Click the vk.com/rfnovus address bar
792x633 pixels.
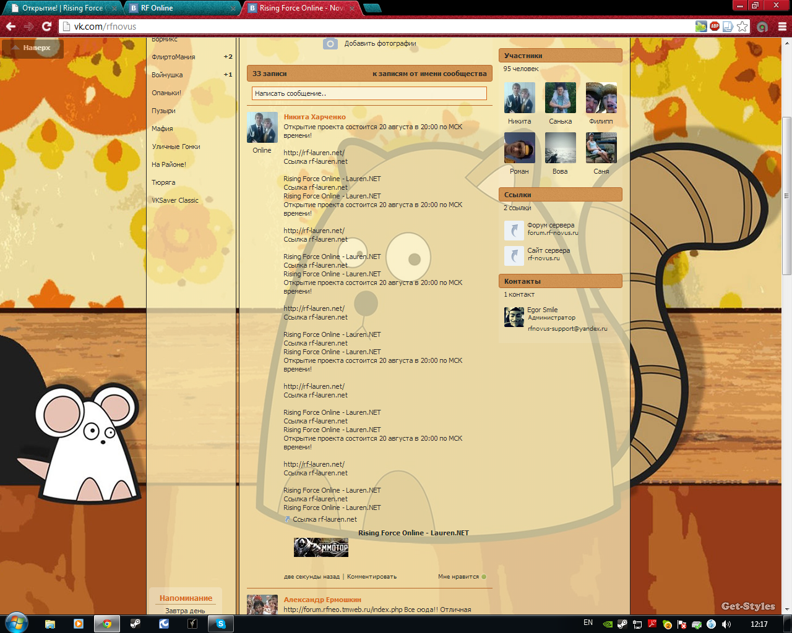pyautogui.click(x=377, y=27)
